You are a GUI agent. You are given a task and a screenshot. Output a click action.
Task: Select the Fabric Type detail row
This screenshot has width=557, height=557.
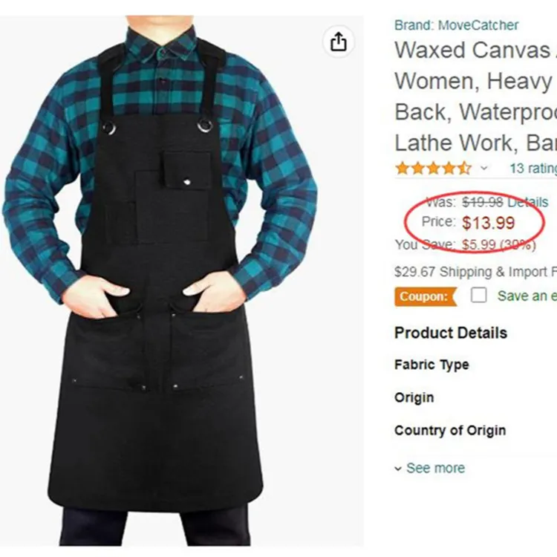431,365
